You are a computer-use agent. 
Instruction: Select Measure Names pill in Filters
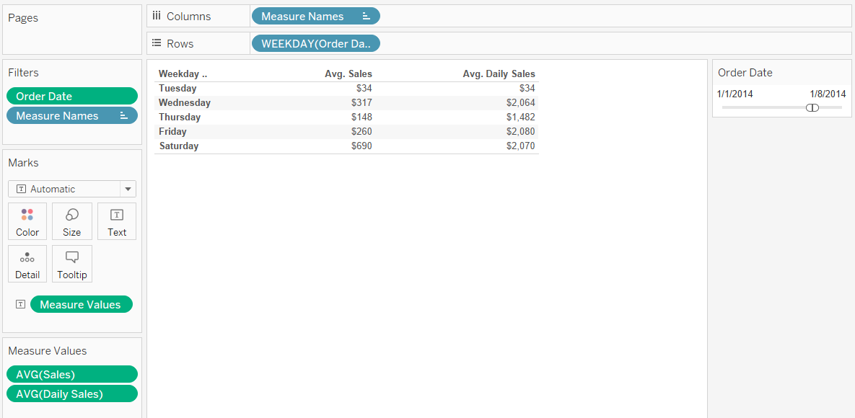coord(72,115)
